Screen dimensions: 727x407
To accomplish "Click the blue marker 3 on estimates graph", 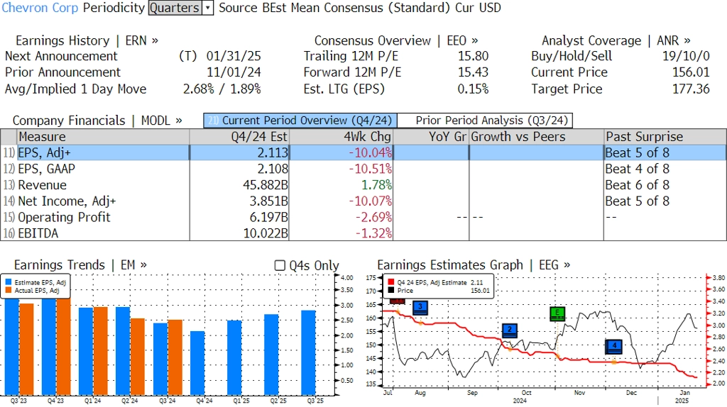I will click(420, 308).
